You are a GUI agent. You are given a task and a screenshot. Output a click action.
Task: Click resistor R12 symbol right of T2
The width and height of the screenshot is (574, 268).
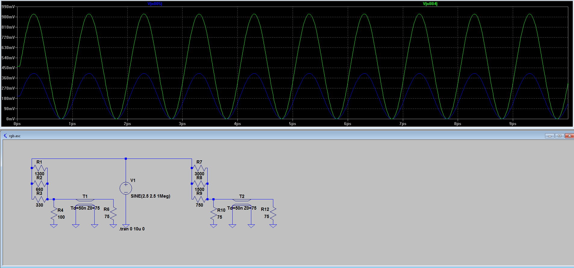coord(273,213)
